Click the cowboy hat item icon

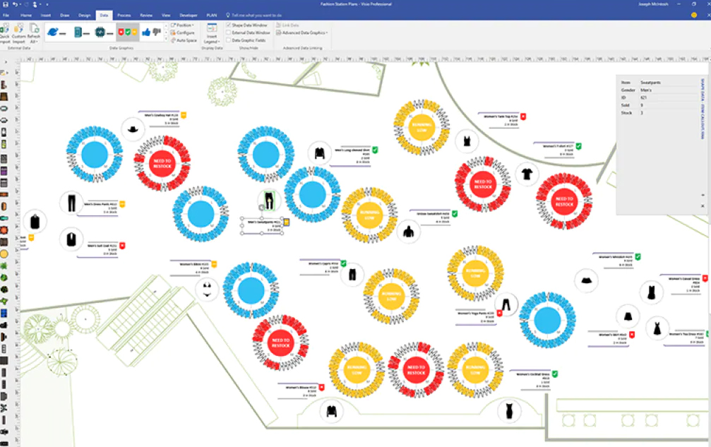point(133,129)
